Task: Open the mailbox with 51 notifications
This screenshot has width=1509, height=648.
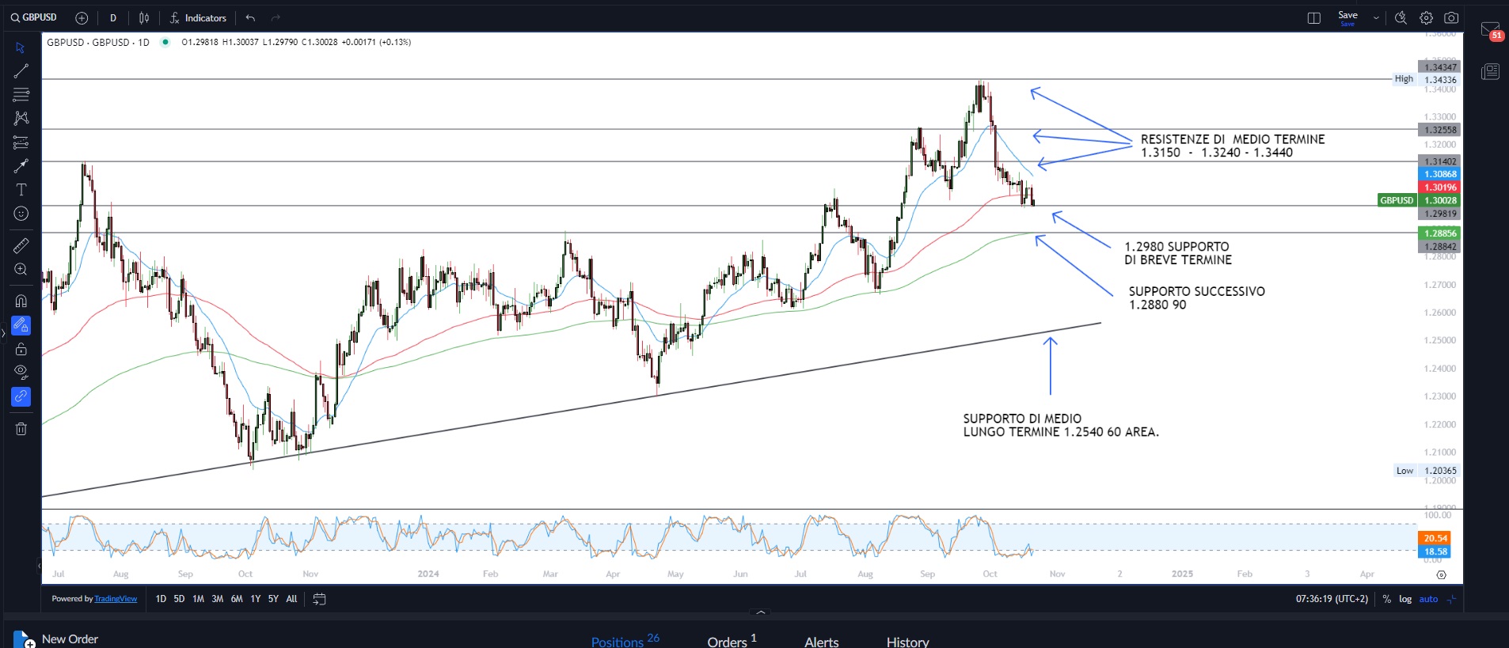Action: point(1490,30)
